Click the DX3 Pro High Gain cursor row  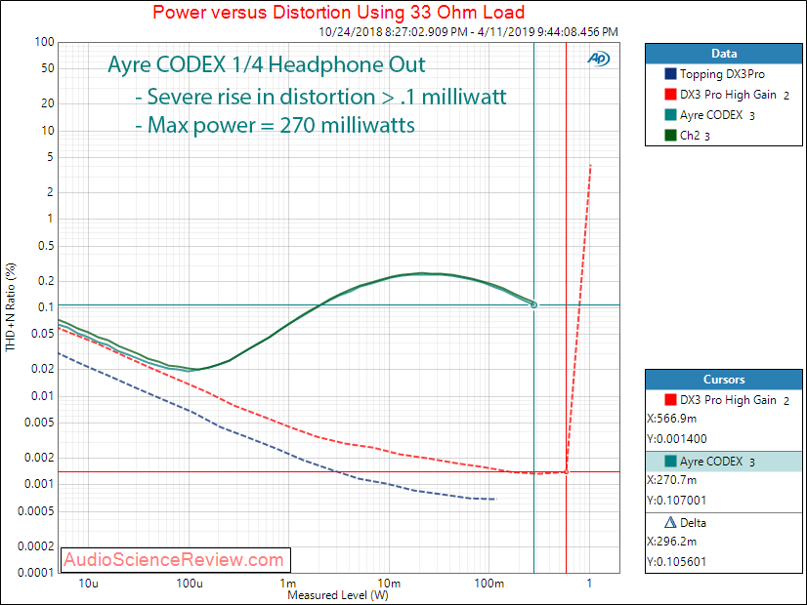(x=724, y=400)
